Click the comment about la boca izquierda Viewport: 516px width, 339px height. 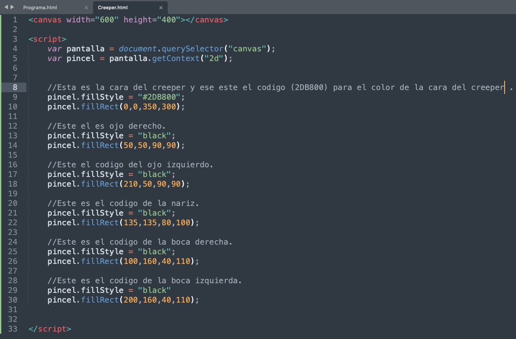144,281
